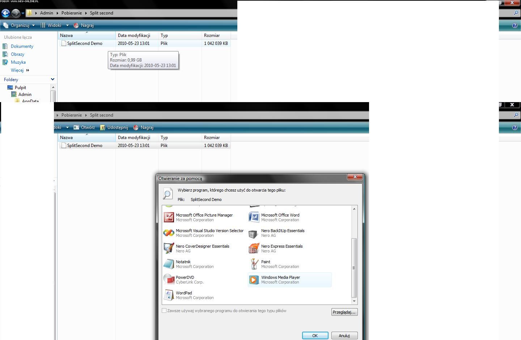Image resolution: width=521 pixels, height=340 pixels.
Task: Click the help icon in lower Explorer toolbar
Action: point(515,127)
